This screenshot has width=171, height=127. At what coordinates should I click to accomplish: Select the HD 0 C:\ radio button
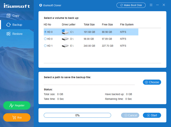click(45, 32)
